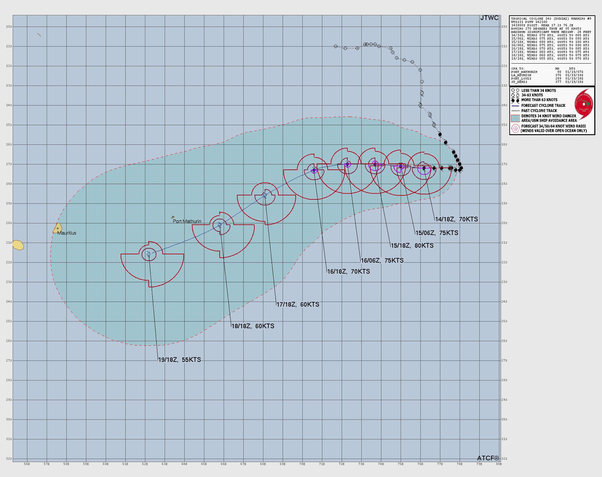
Task: Click the Tropical Cyclone 14S warning header text
Action: 551,19
